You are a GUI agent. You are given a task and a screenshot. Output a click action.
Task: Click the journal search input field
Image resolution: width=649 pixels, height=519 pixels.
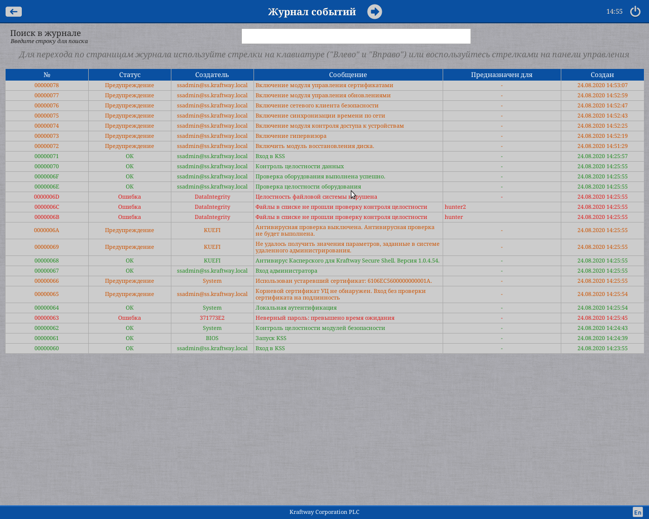pyautogui.click(x=356, y=36)
